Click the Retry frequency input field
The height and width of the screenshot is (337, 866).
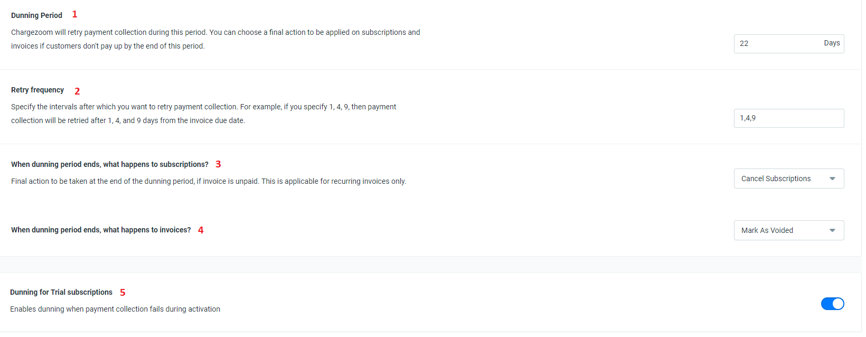point(789,118)
